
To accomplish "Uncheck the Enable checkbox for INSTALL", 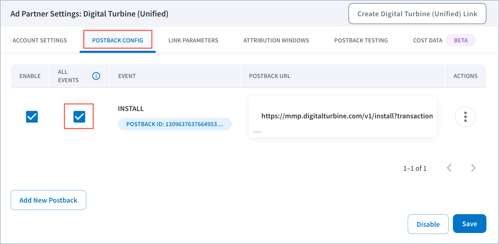I will [x=32, y=117].
